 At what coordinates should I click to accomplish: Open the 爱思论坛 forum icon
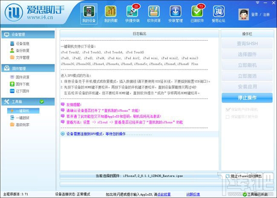pos(219,14)
